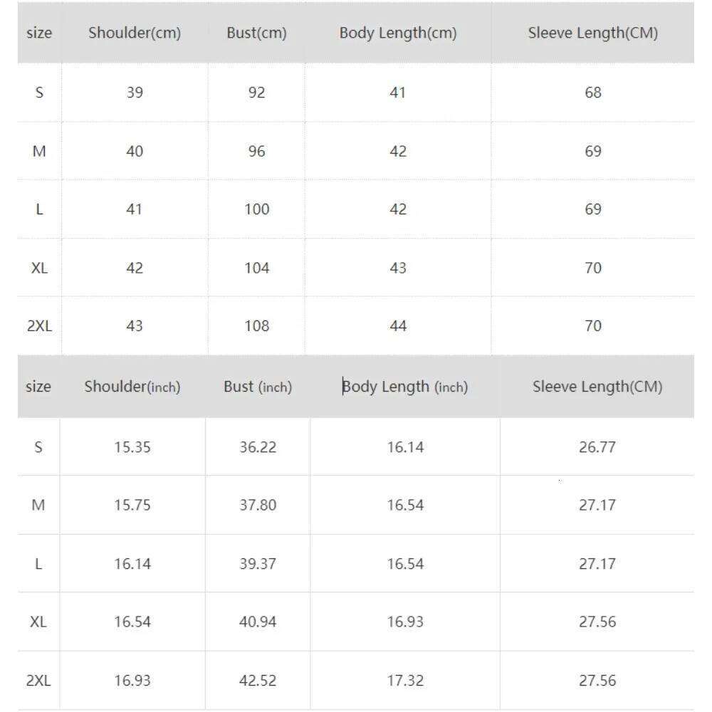Select bust value 92 for size S

pos(256,93)
